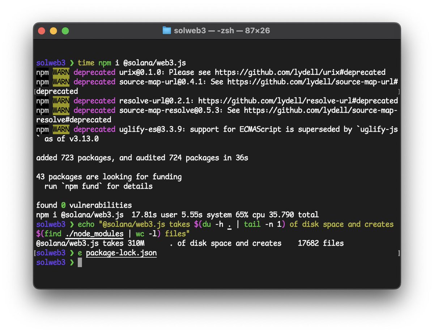
Task: Click the https://github.com/lydell/source-map- URL
Action: point(321,110)
